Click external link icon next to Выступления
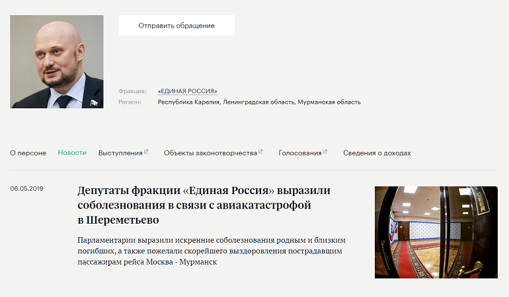This screenshot has height=297, width=509. tap(146, 152)
